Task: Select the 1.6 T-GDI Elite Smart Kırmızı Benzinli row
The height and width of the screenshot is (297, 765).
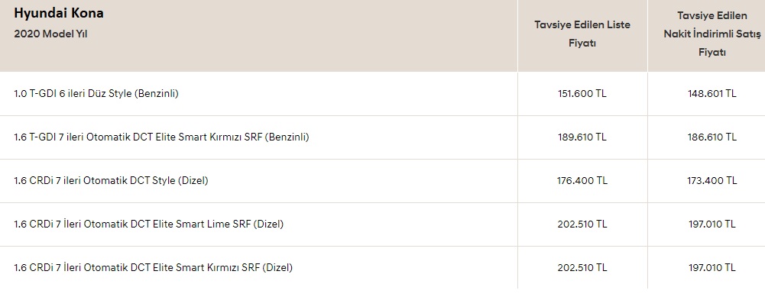Action: click(x=382, y=137)
